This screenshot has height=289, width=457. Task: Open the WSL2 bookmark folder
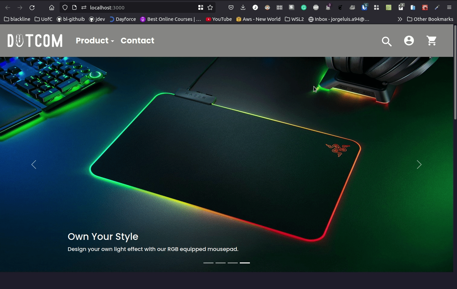tap(294, 19)
